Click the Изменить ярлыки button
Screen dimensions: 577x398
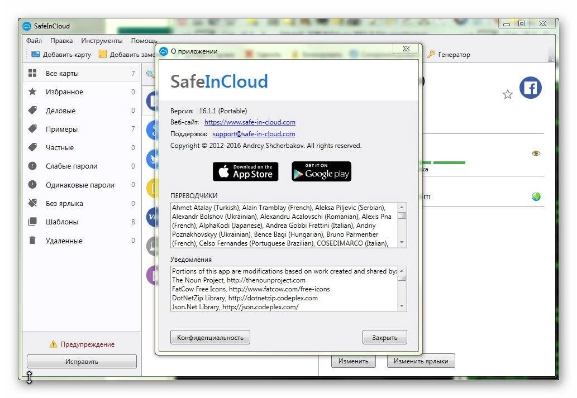(x=421, y=361)
